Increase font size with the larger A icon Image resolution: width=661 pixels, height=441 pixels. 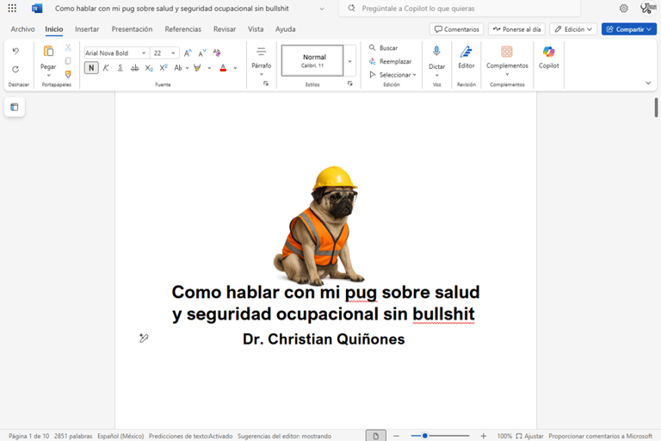[x=188, y=53]
